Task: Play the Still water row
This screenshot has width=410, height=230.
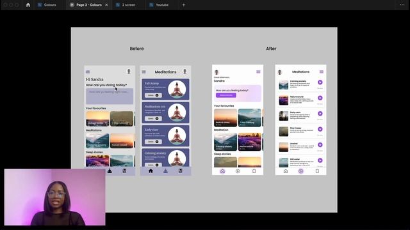Action: pos(320,160)
